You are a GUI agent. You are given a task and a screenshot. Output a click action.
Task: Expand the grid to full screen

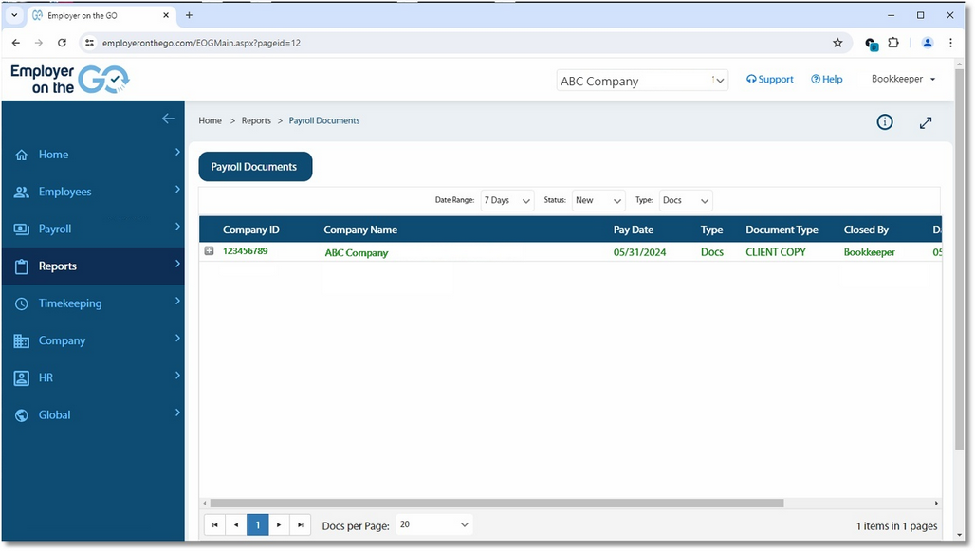925,122
